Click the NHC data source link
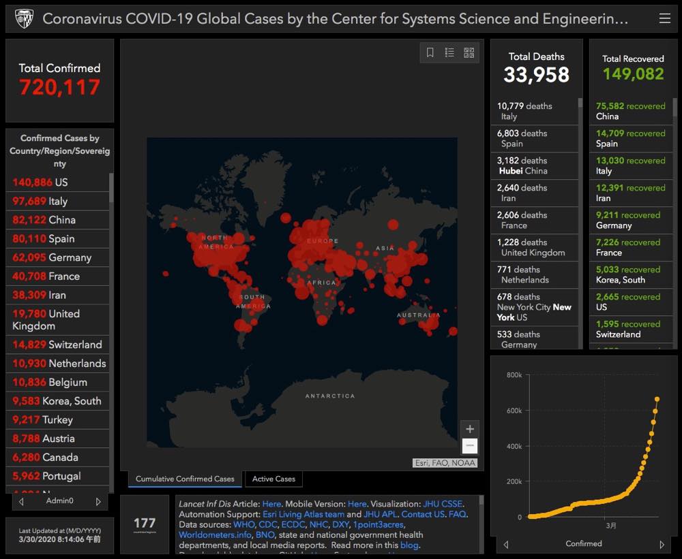The image size is (682, 559). coord(318,525)
